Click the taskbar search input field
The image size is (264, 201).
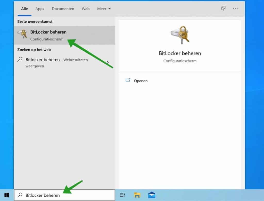point(52,195)
